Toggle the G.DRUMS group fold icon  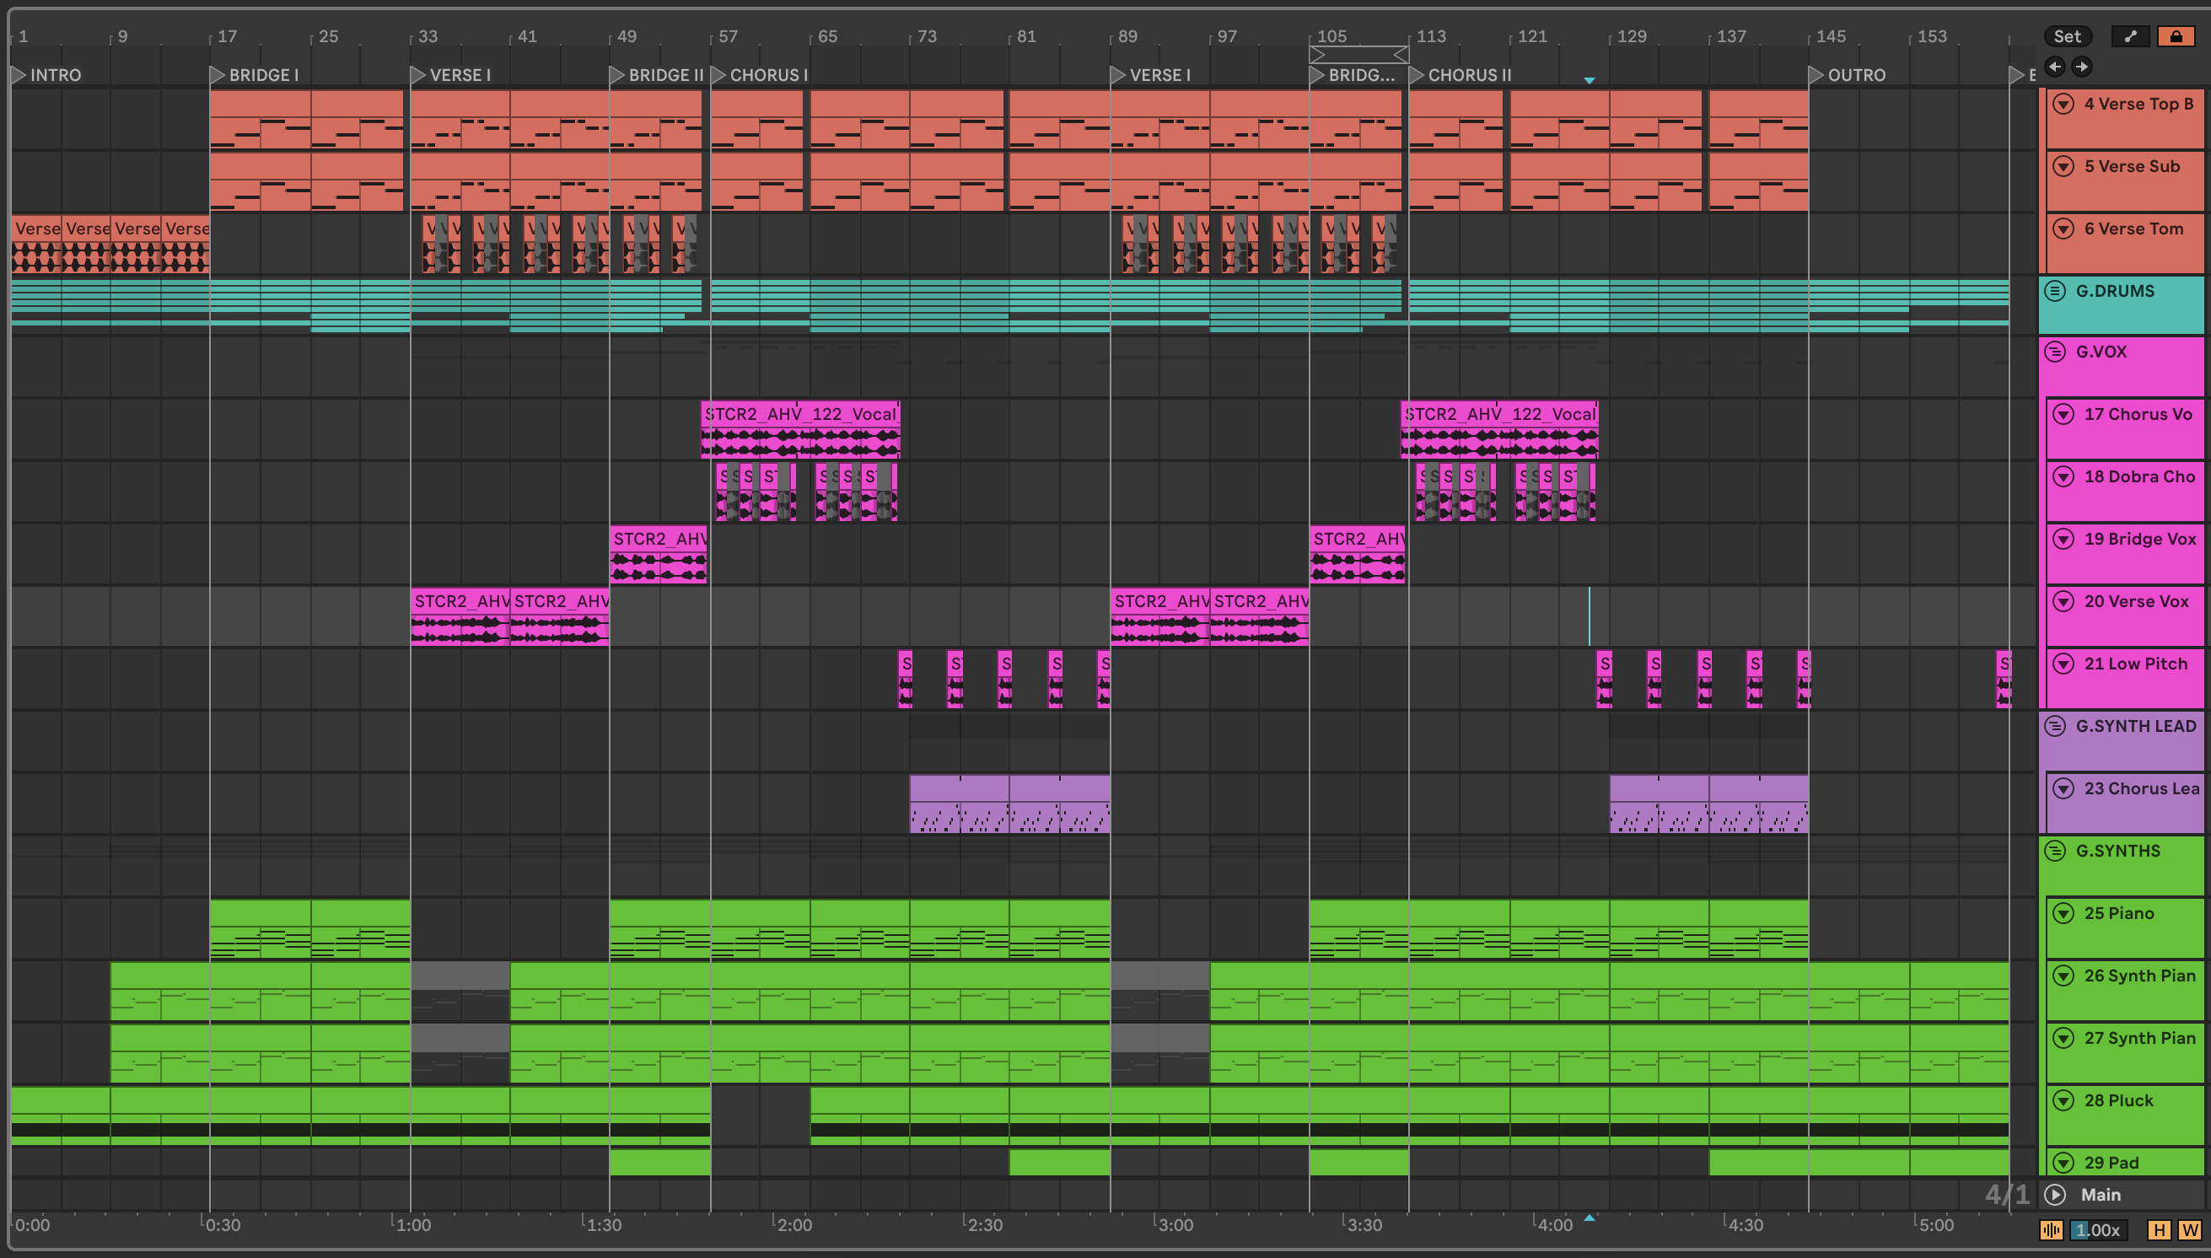click(2055, 291)
